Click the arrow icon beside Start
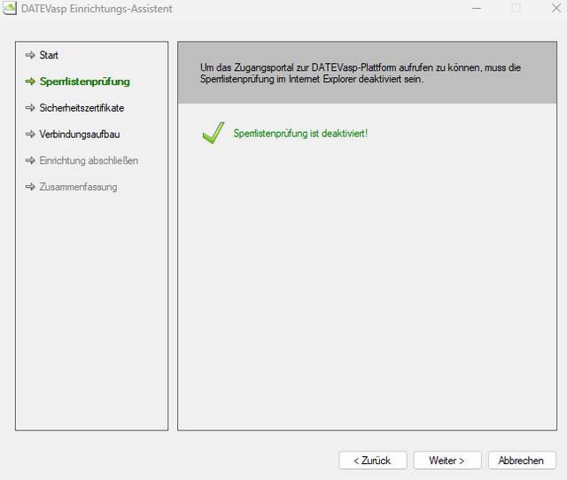This screenshot has height=480, width=567. pyautogui.click(x=30, y=55)
